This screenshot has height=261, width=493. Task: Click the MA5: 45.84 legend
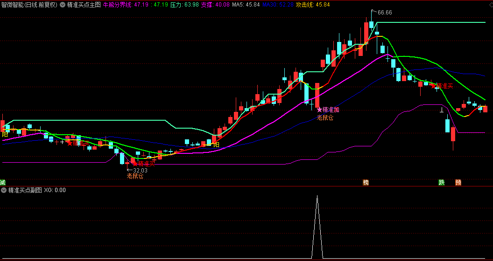click(246, 5)
